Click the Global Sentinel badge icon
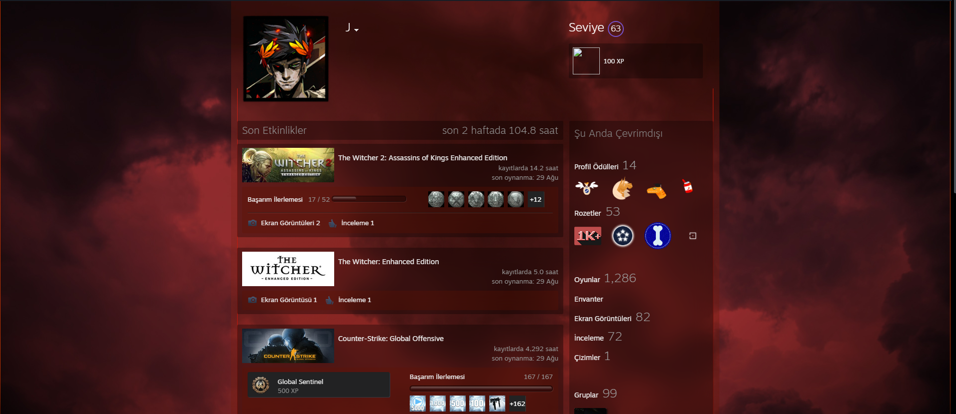Image resolution: width=956 pixels, height=414 pixels. [x=261, y=385]
